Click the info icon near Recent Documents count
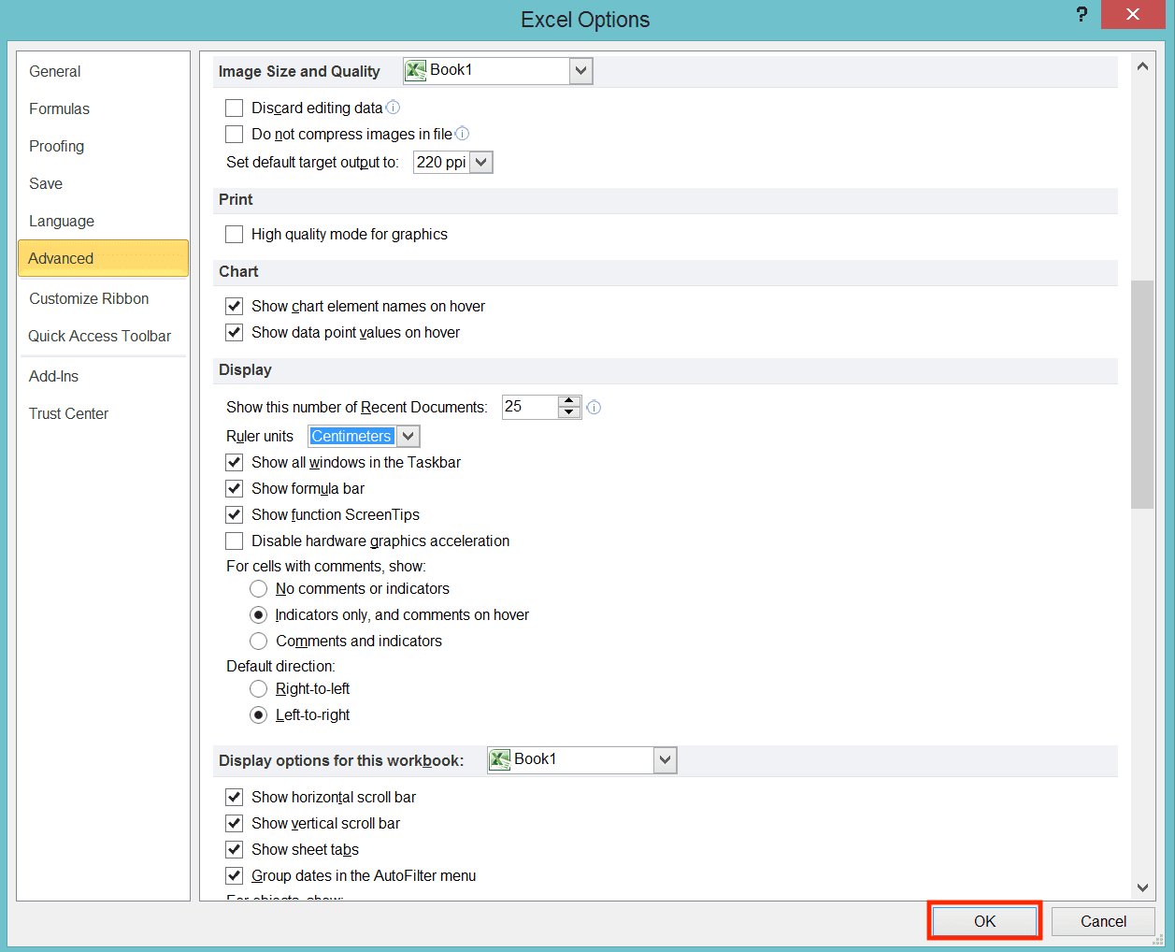 (x=594, y=407)
